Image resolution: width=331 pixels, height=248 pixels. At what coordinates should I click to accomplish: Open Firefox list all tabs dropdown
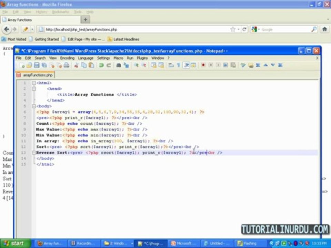coord(328,19)
